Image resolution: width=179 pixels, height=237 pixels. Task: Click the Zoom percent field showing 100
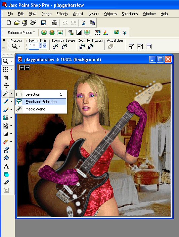tap(34, 45)
